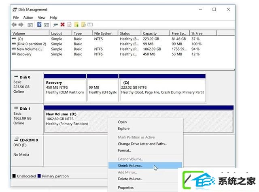This screenshot has height=192, width=259.
Task: Click the 223.02 GB capacity cell
Action: [x=151, y=39]
